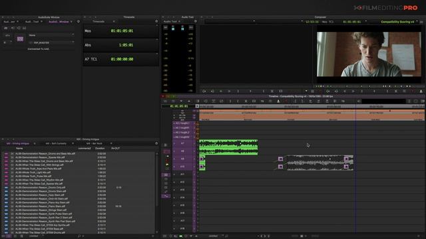The height and width of the screenshot is (239, 426).
Task: Select the green audio clip on track A7
Action: [x=228, y=143]
